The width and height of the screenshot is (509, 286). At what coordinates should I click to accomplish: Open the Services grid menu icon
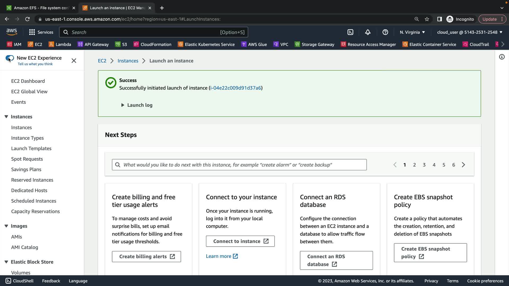[32, 32]
